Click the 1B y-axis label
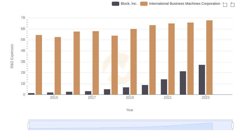The height and width of the screenshot is (137, 238). point(23,84)
